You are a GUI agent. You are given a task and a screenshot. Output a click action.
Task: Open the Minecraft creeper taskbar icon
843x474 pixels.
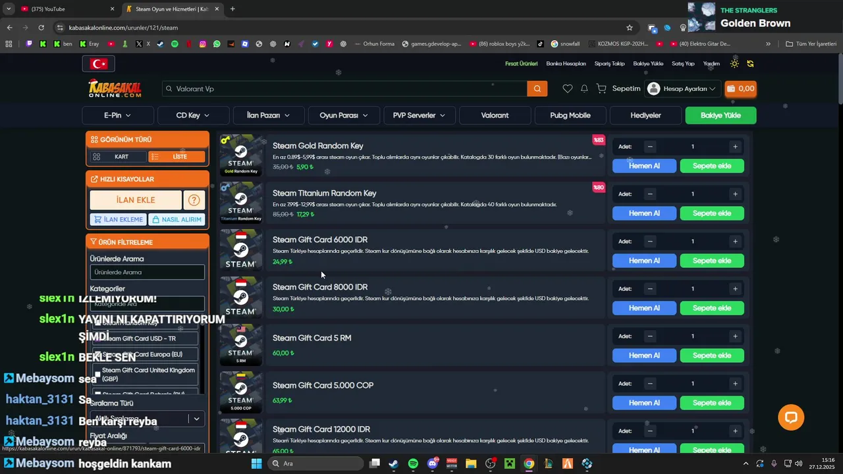pyautogui.click(x=509, y=463)
